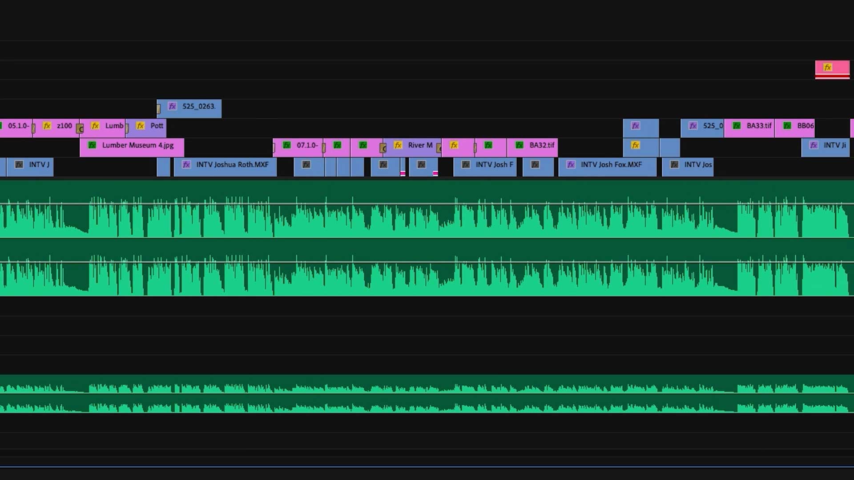Select the "INTV Joshua Roth.MXF" clip name
854x480 pixels.
[233, 164]
